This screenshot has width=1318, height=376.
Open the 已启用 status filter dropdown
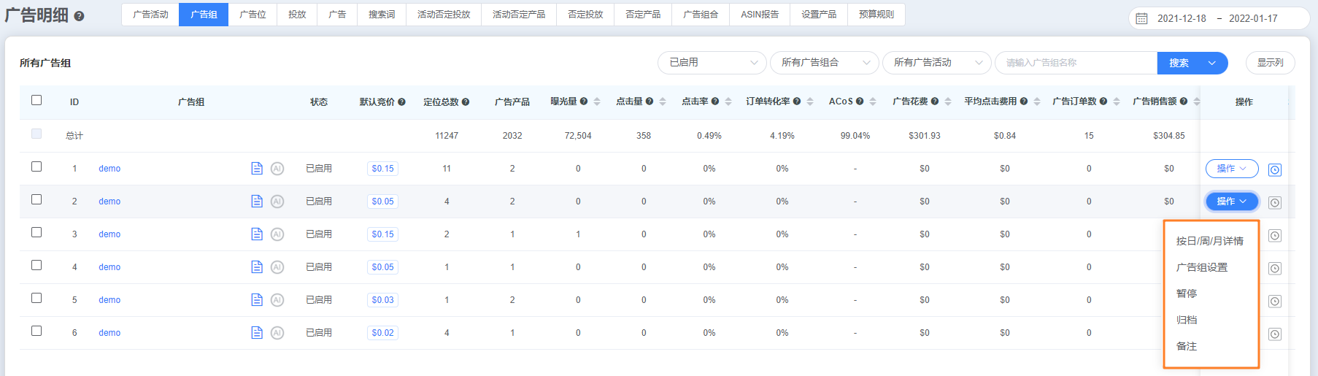[x=712, y=63]
